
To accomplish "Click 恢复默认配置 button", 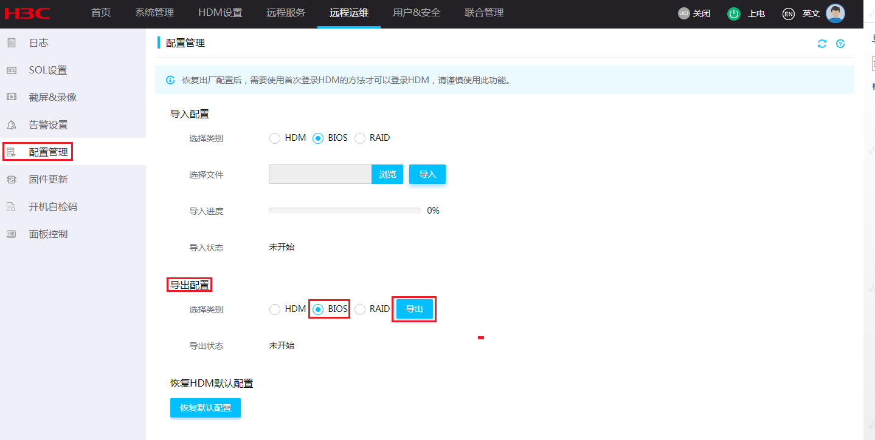I will 206,408.
